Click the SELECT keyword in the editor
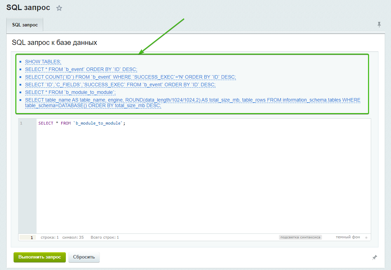 46,123
